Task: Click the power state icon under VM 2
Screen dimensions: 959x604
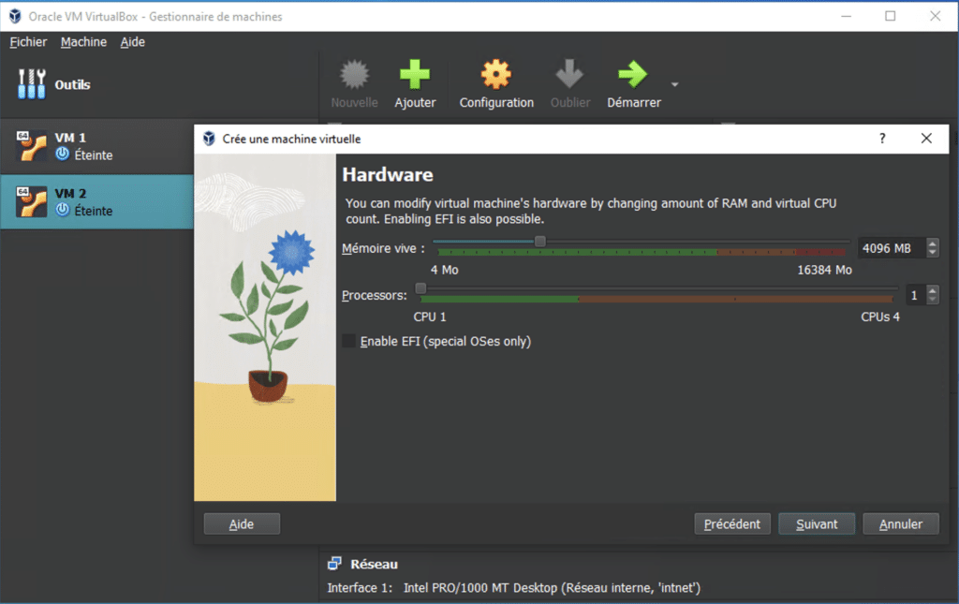Action: tap(63, 210)
